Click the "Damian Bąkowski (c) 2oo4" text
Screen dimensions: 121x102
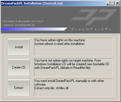tap(23, 21)
